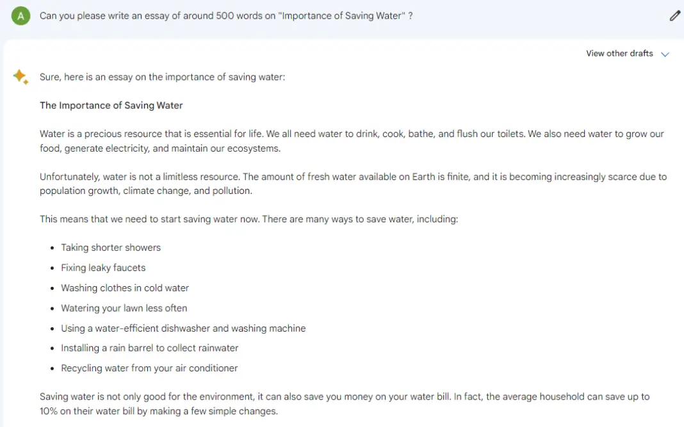Viewport: 684px width, 427px height.
Task: Click the paragraph about finite fresh water
Action: coord(352,184)
